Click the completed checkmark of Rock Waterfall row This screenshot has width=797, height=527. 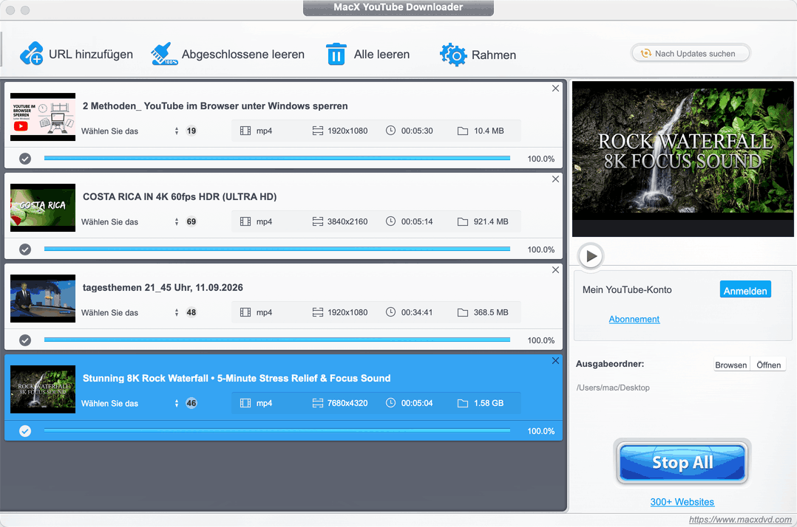point(25,431)
